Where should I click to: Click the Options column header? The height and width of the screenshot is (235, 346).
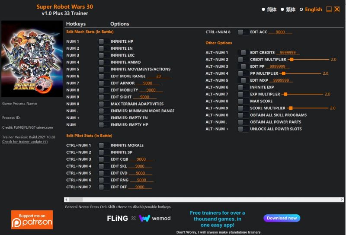click(x=120, y=24)
